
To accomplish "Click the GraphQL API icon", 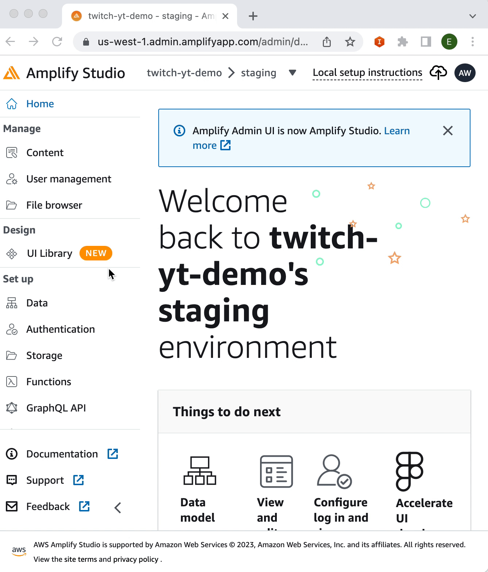I will (12, 408).
